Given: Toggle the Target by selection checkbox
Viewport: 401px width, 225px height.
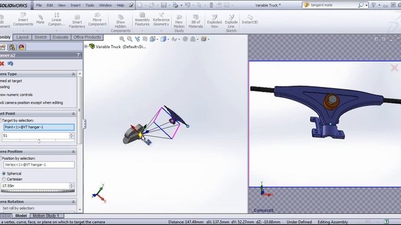Looking at the screenshot, I should pyautogui.click(x=1, y=121).
